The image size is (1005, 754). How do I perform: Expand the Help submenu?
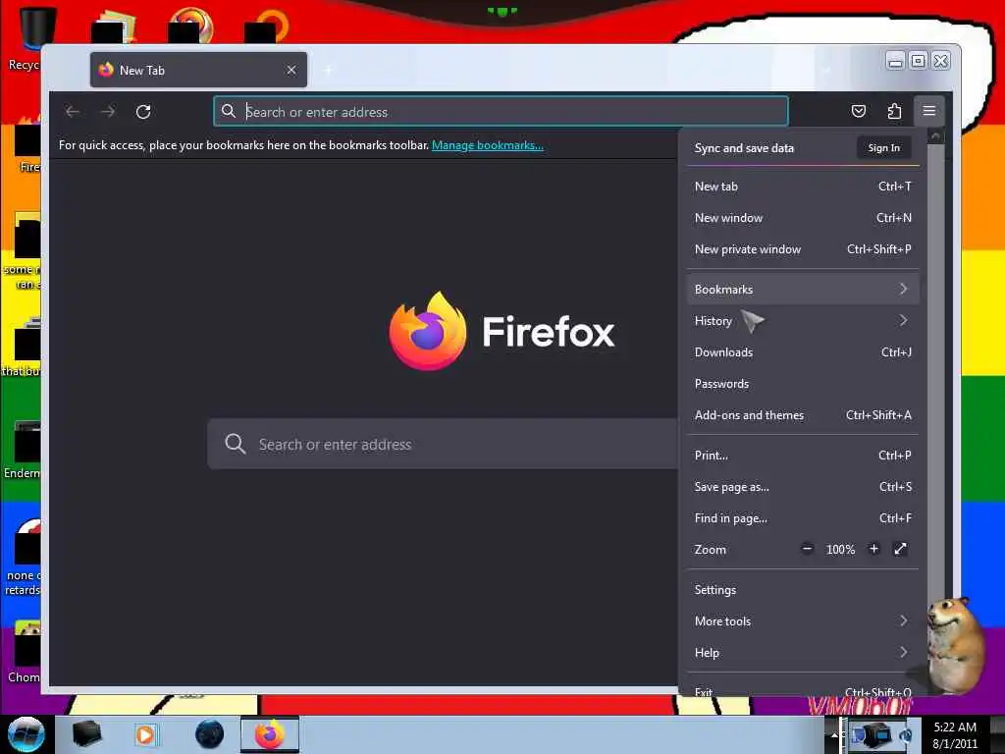[x=803, y=652]
